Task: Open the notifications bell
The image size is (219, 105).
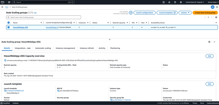Action: click(x=169, y=2)
